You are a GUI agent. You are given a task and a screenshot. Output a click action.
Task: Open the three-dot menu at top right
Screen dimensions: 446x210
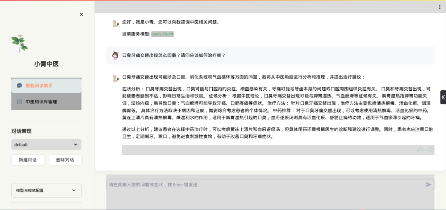(x=439, y=7)
